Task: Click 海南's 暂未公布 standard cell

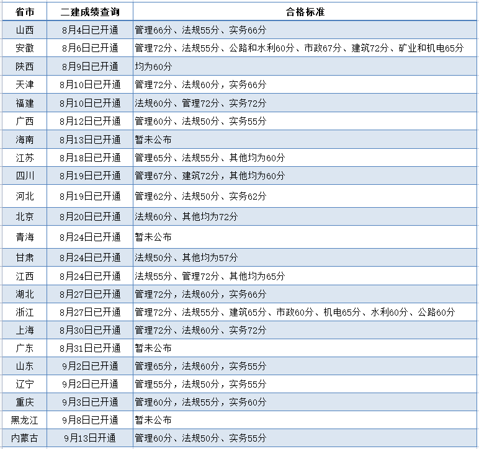Action: (153, 140)
